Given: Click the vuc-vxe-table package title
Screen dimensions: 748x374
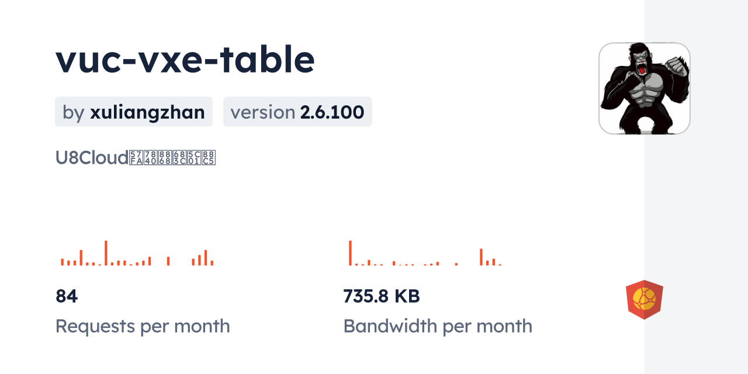Looking at the screenshot, I should pyautogui.click(x=185, y=60).
